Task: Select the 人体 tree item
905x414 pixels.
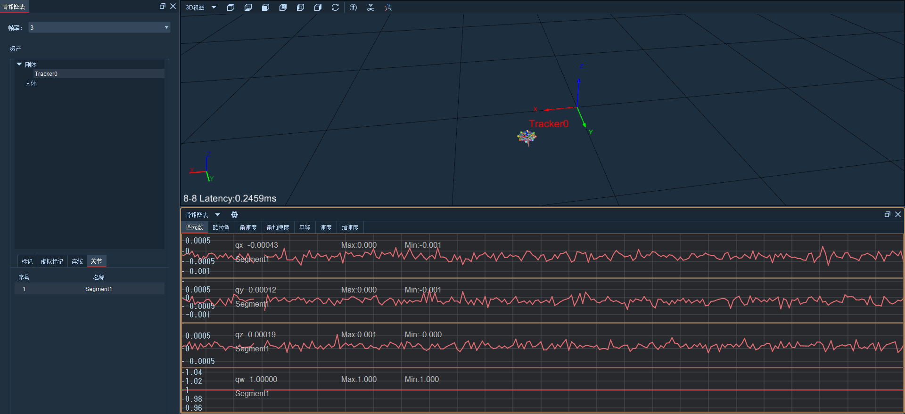Action: pyautogui.click(x=31, y=83)
